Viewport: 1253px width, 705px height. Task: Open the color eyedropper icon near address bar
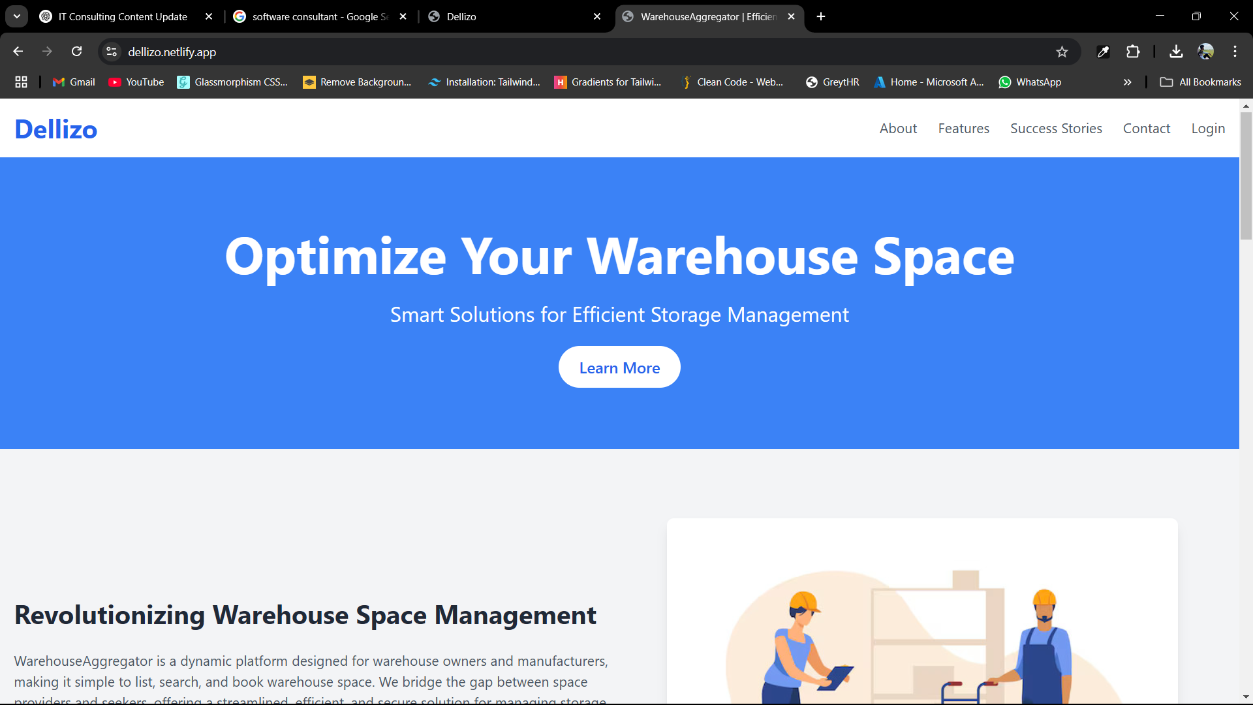pyautogui.click(x=1103, y=51)
